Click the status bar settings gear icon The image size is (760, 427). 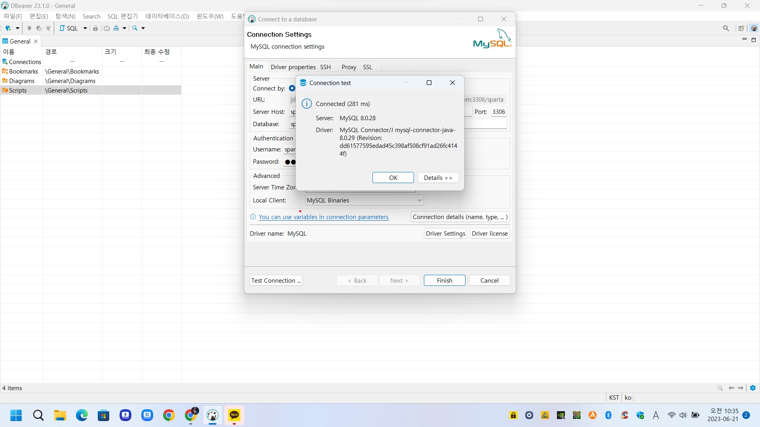[753, 388]
